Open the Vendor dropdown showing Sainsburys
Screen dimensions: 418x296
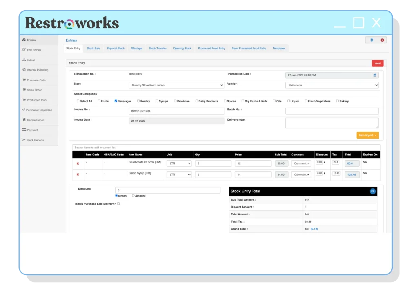click(331, 86)
